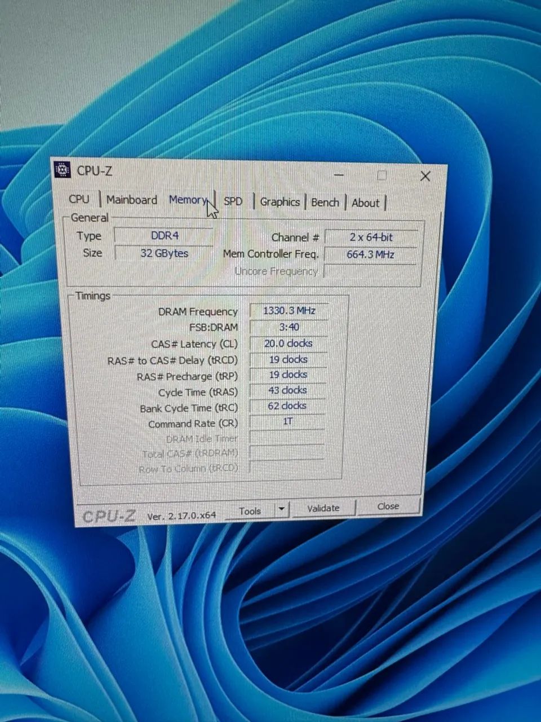This screenshot has height=722, width=541.
Task: Click the empty DRAM Idle Timer field
Action: 287,437
